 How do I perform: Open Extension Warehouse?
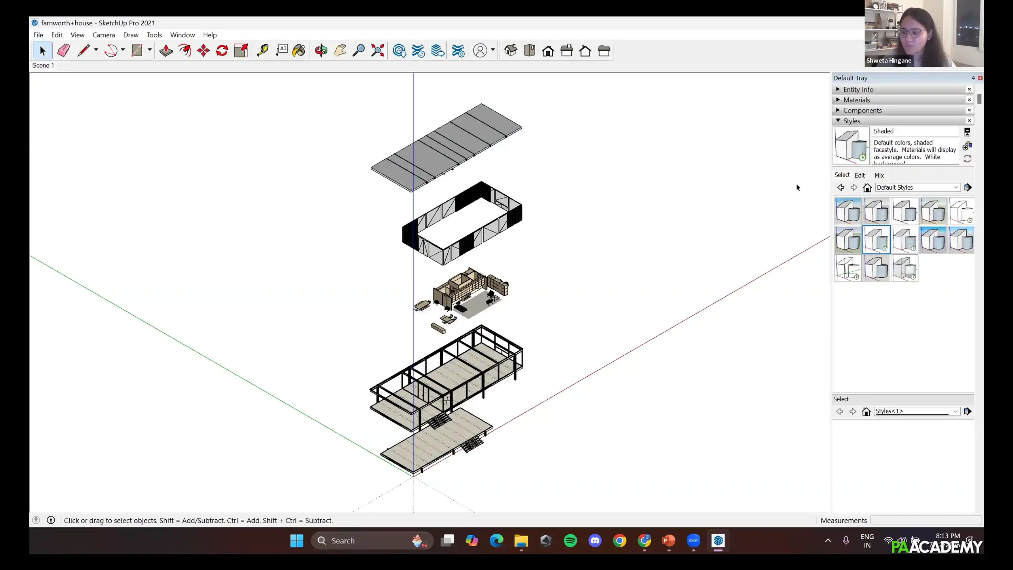[x=418, y=51]
